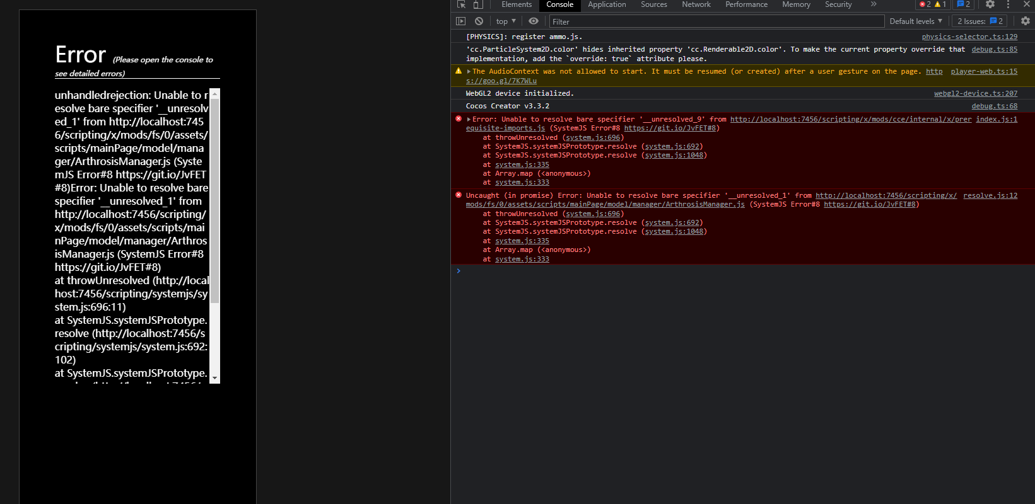Clear the console messages

coord(479,21)
